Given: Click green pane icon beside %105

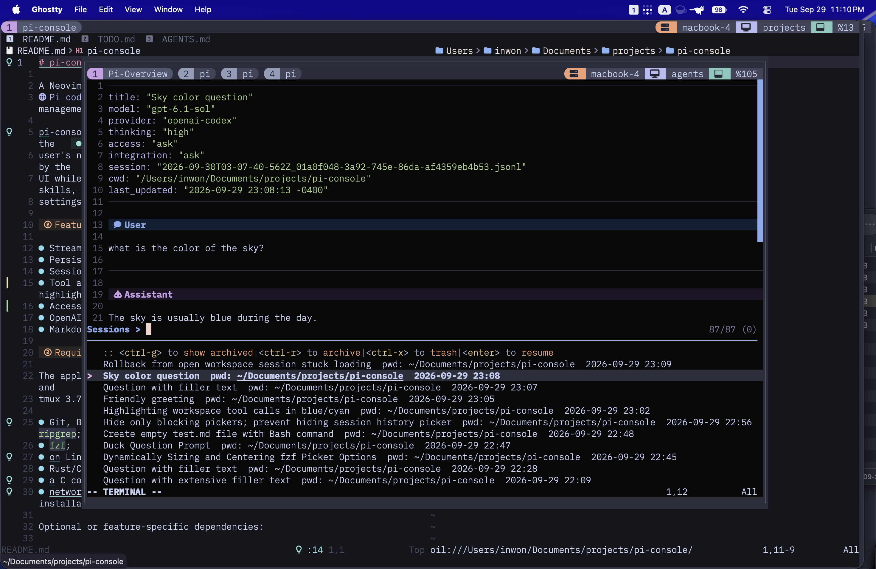Looking at the screenshot, I should [718, 74].
